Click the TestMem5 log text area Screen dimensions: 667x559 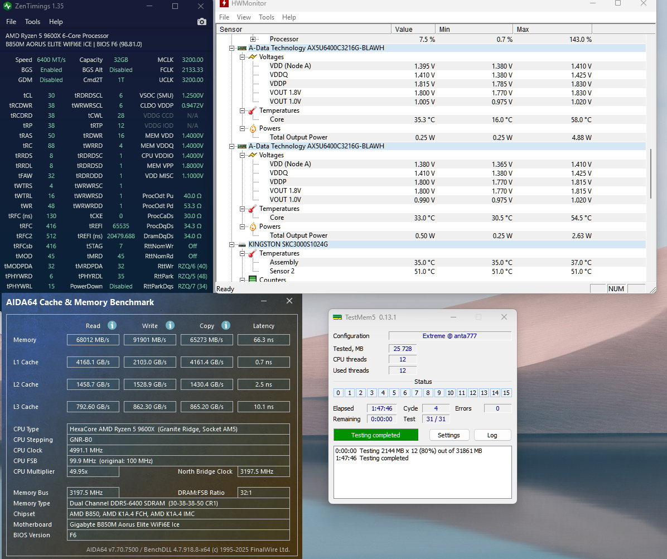coord(422,472)
